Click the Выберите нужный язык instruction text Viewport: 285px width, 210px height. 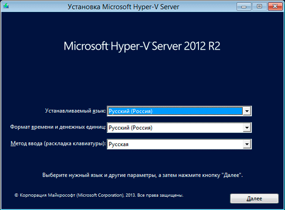click(142, 175)
